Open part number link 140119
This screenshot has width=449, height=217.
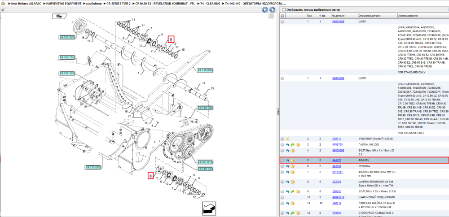[336, 203]
